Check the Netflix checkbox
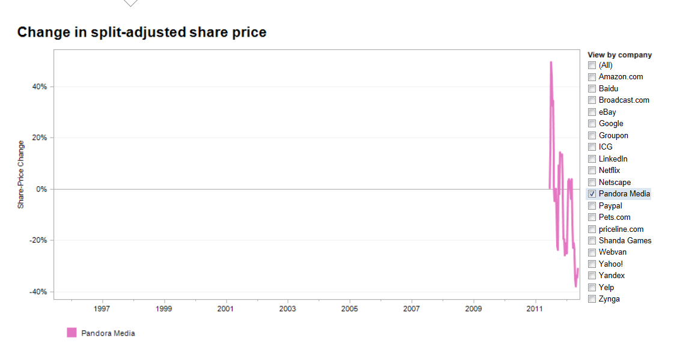Image resolution: width=674 pixels, height=361 pixels. 592,171
